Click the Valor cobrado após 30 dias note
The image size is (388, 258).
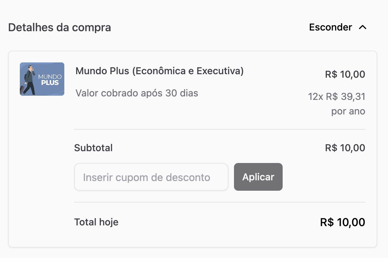137,93
